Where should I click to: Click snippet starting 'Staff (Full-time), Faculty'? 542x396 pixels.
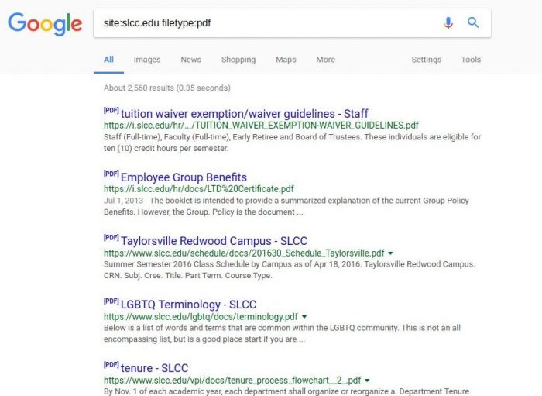pyautogui.click(x=292, y=143)
